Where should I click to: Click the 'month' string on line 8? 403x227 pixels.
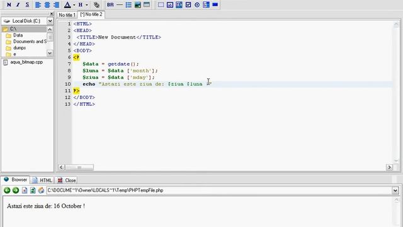pyautogui.click(x=140, y=71)
